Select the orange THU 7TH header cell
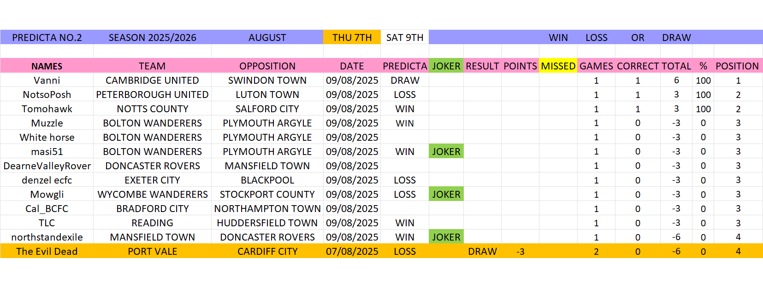763x287 pixels. [x=352, y=37]
